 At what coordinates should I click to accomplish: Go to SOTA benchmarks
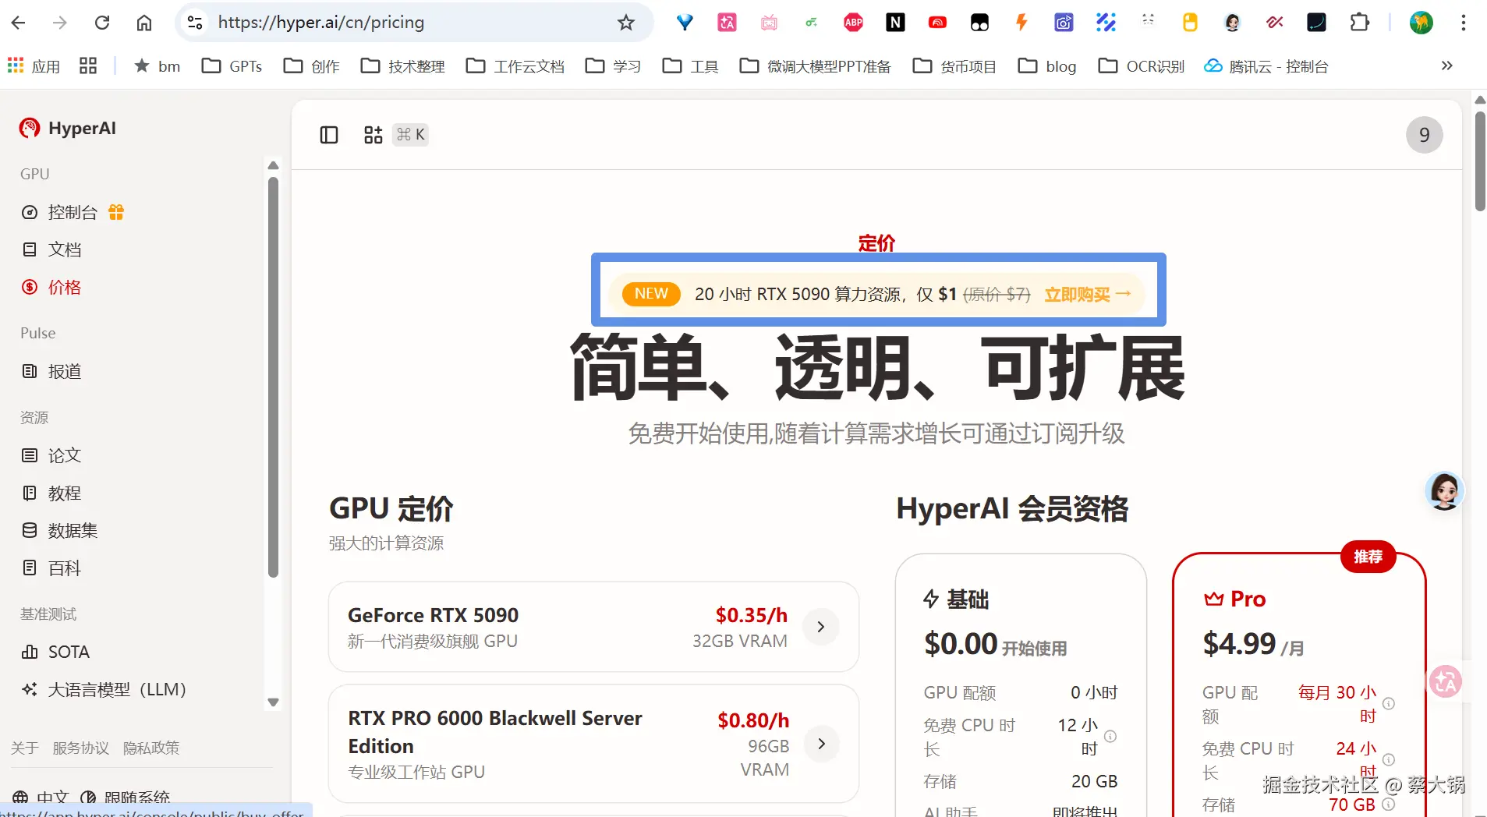[56, 652]
